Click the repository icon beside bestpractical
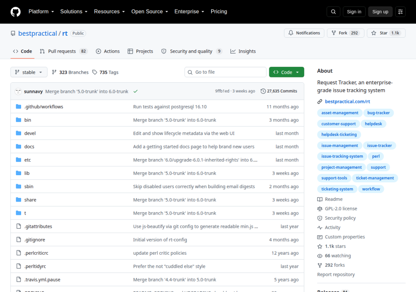The width and height of the screenshot is (416, 292). point(13,33)
